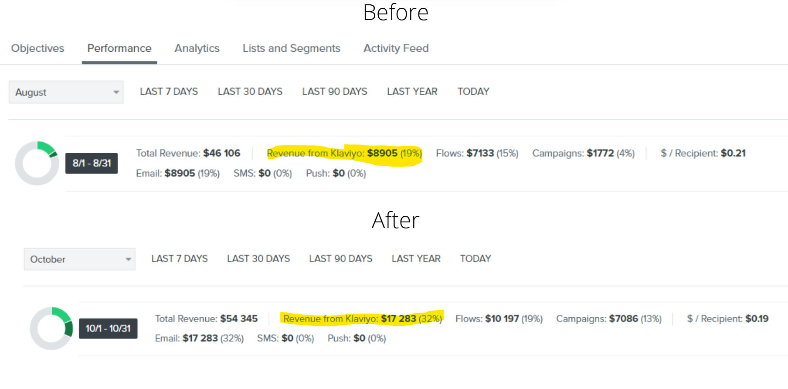Screen dimensions: 788x389
Task: Expand the August month dropdown
Action: tap(65, 92)
